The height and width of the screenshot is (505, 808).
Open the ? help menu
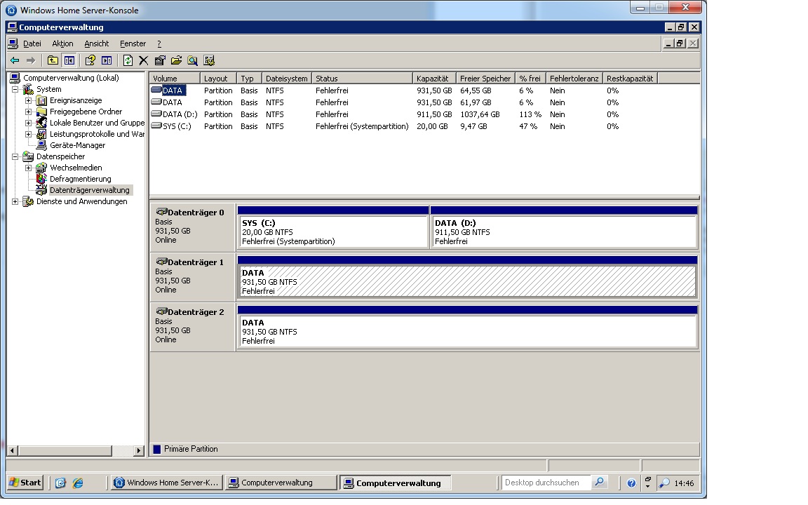159,43
